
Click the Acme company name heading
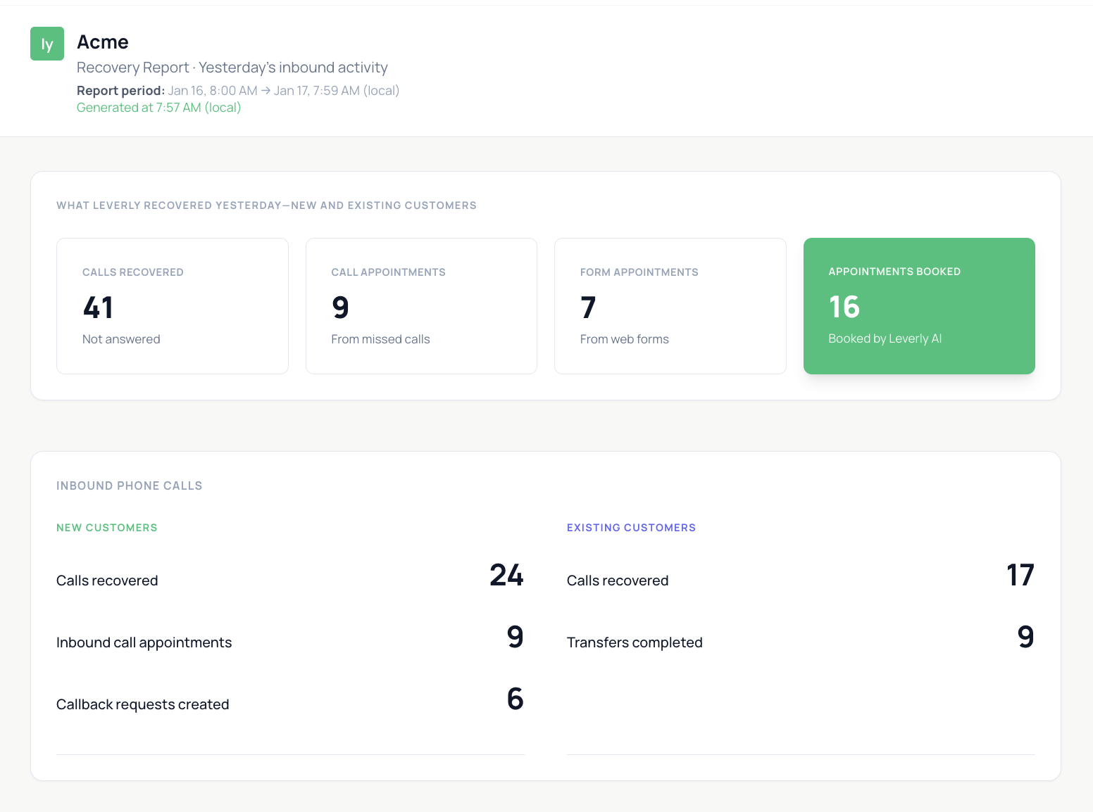coord(102,42)
